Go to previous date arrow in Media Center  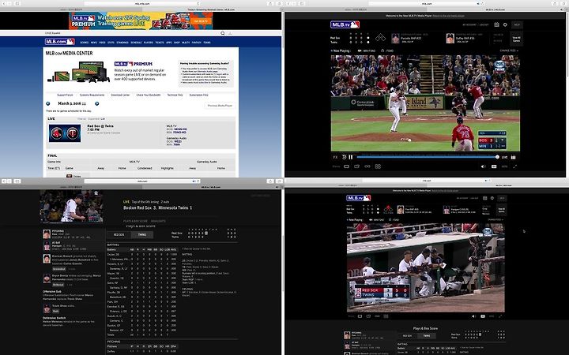pos(48,103)
